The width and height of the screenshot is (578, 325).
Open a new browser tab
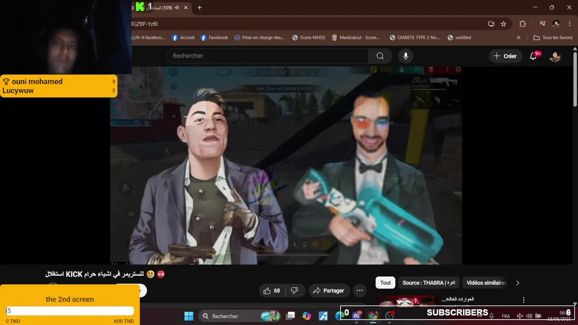coord(199,8)
